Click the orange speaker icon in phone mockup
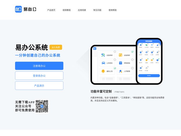Screen dimensions: 181x136 (x=152, y=60)
